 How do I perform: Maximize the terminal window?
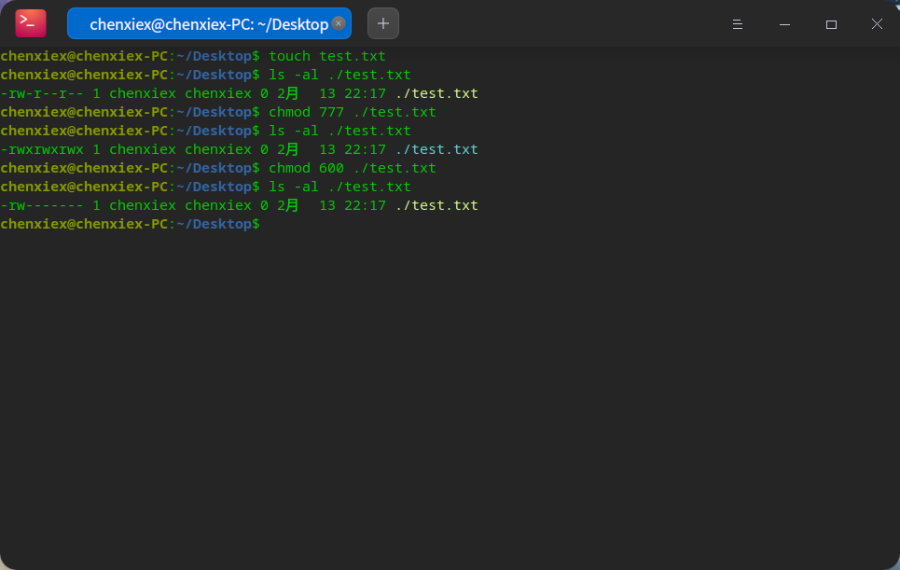(x=831, y=24)
